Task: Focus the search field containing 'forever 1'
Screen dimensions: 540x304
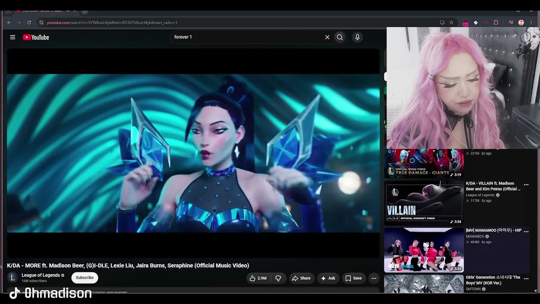Action: click(247, 37)
